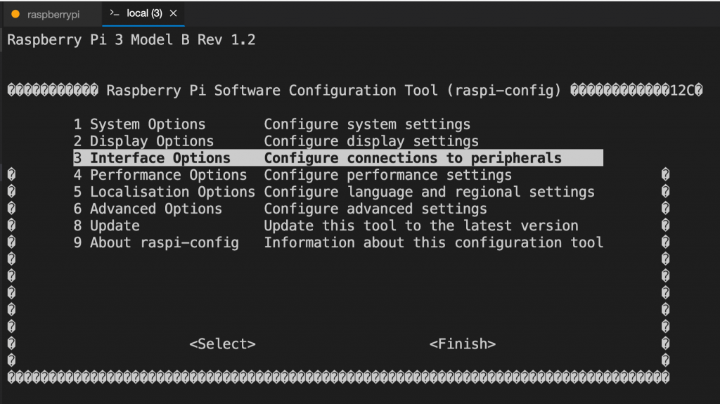Select 5 Localisation Options entry
The height and width of the screenshot is (404, 720).
pos(165,192)
